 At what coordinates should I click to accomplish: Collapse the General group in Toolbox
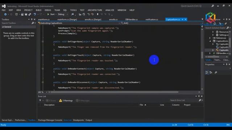[3, 27]
